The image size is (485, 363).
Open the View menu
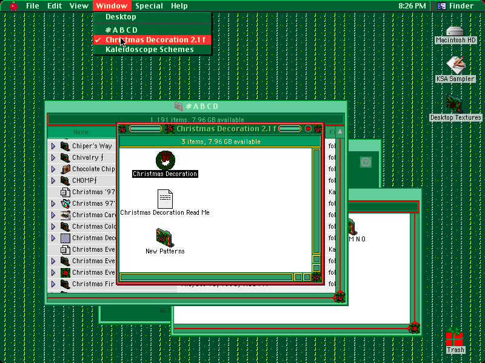point(79,5)
